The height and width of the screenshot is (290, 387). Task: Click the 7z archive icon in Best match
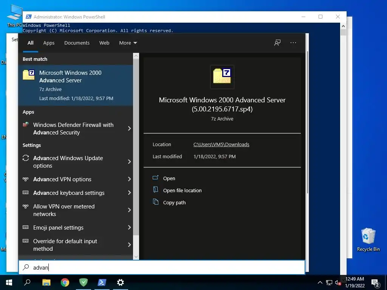[x=29, y=75]
